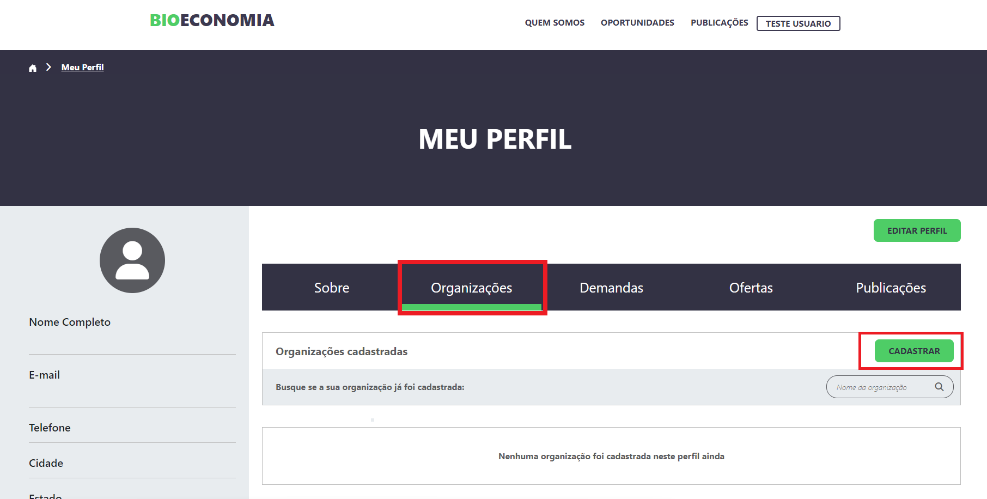Open the Ofertas tab

pos(751,288)
